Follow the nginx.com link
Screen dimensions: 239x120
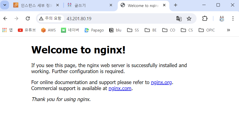click(120, 88)
